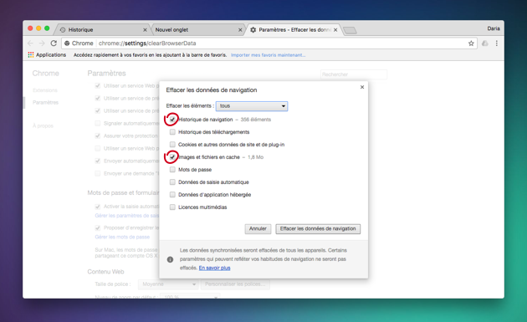This screenshot has height=322, width=527.
Task: Close the clear browsing data dialog
Action: [362, 87]
